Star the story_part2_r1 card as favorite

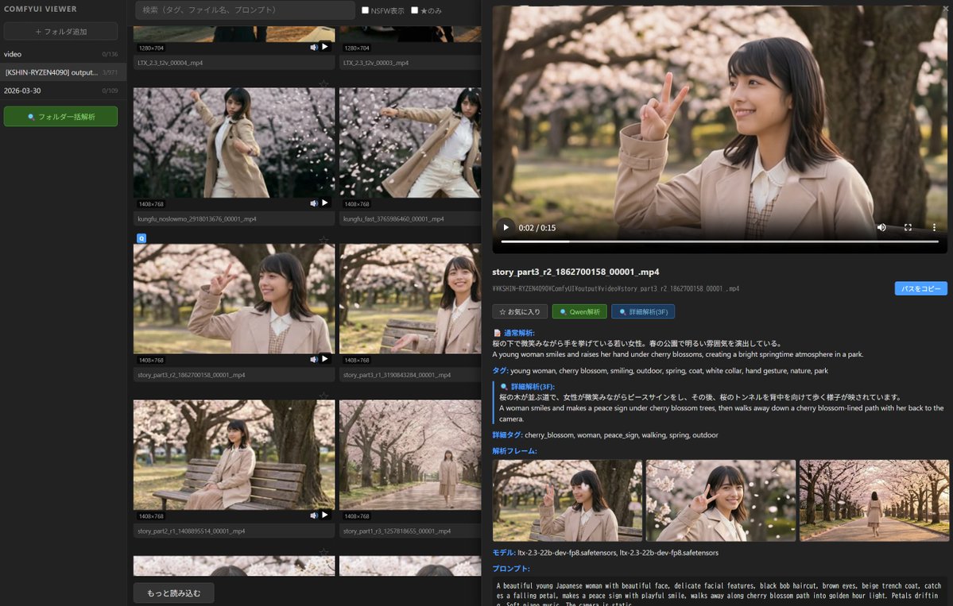click(323, 396)
